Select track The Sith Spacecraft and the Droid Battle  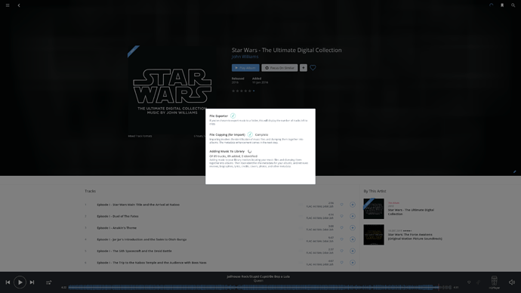click(134, 251)
